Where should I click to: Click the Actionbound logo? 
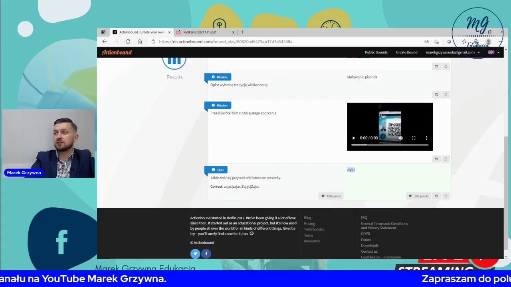[117, 52]
